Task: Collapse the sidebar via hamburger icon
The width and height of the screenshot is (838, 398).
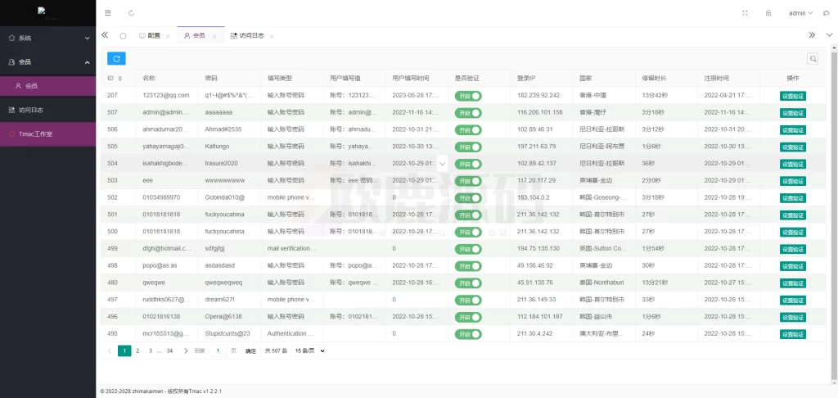Action: 108,13
